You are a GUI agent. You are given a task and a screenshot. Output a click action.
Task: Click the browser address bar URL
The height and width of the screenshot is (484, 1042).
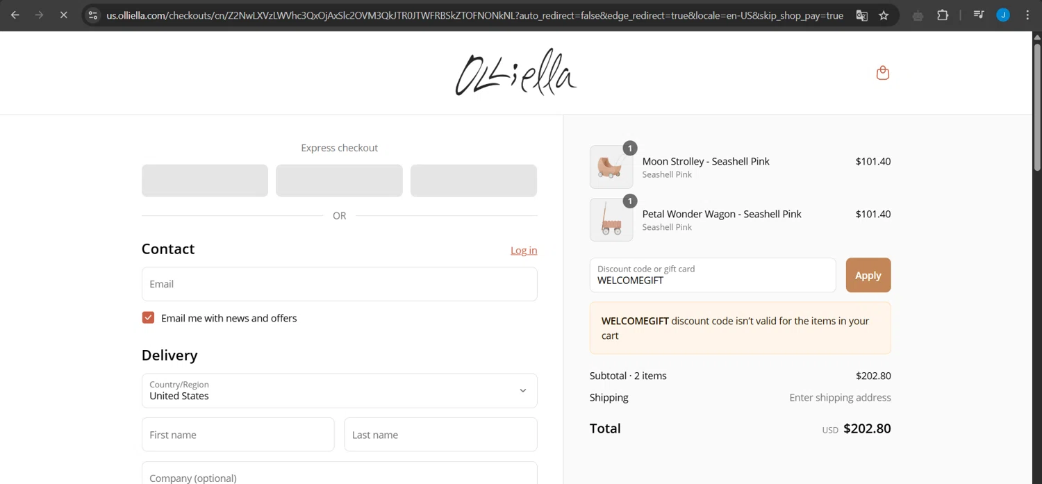[x=474, y=15]
